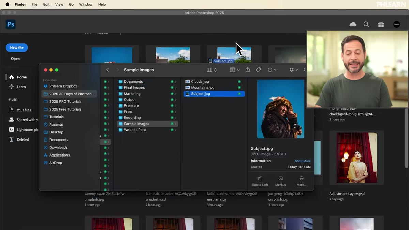This screenshot has height=230, width=409.
Task: Select Output folder in Finder
Action: point(147,100)
